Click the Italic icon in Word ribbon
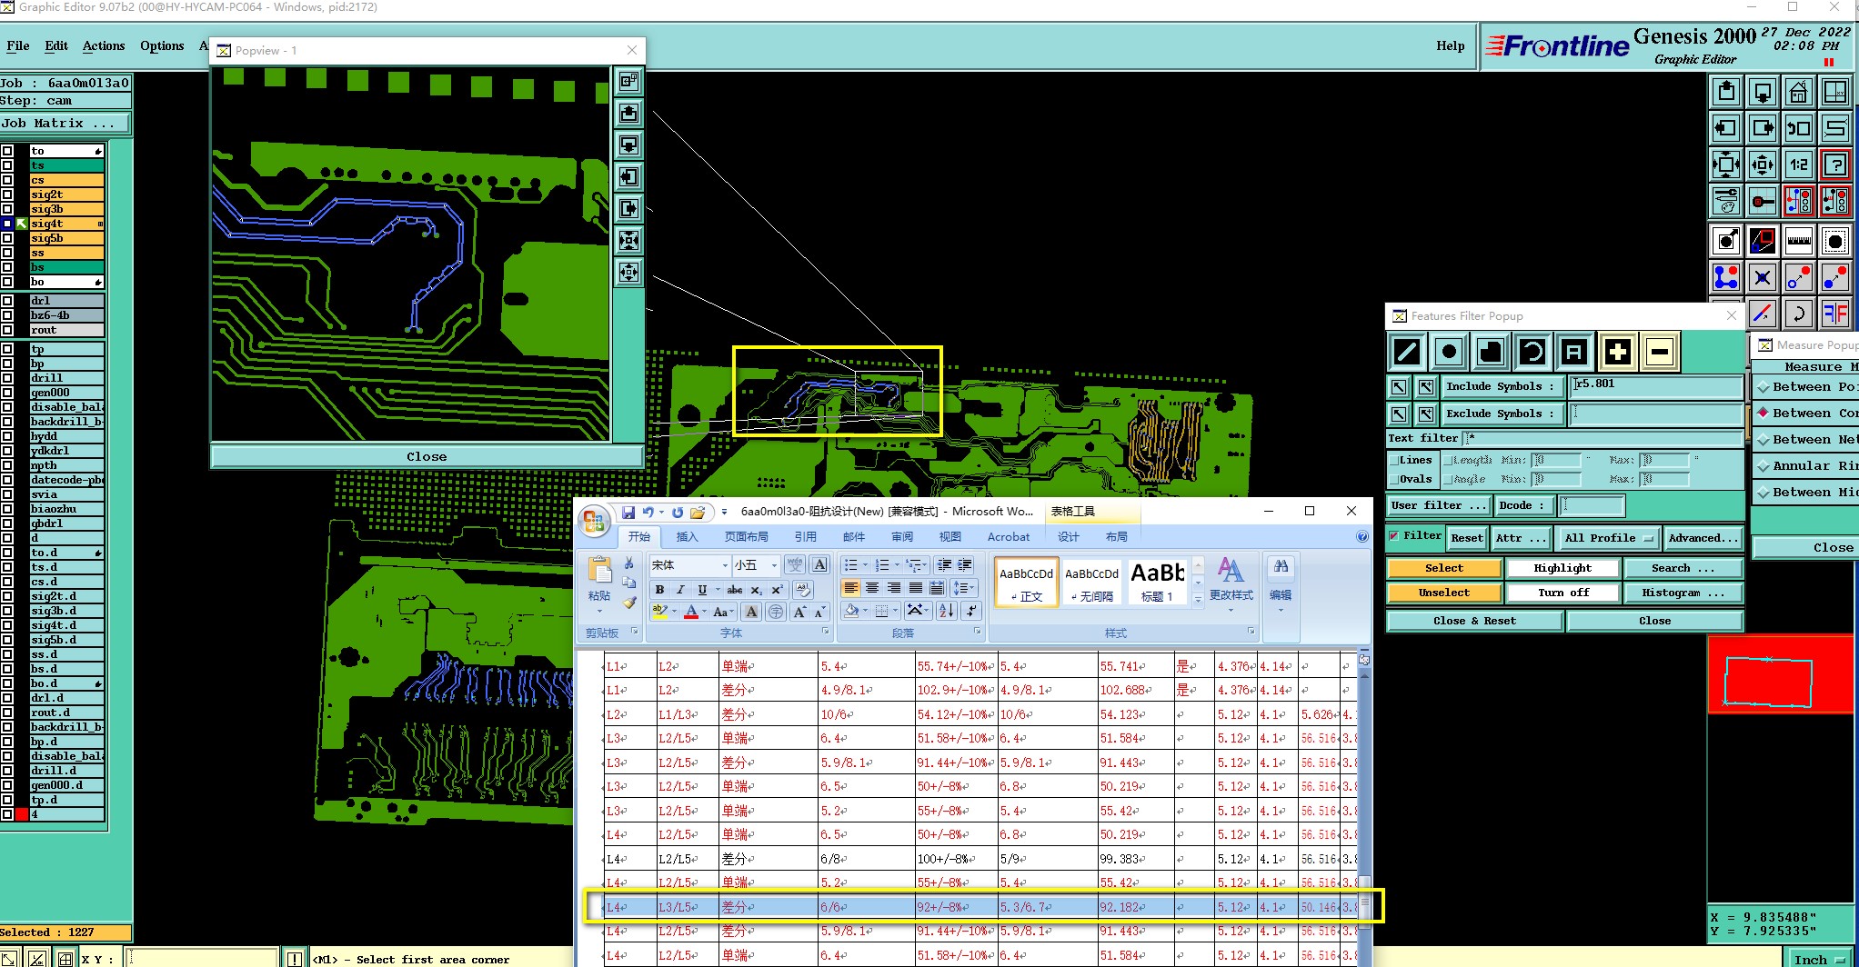The width and height of the screenshot is (1859, 967). (x=680, y=590)
